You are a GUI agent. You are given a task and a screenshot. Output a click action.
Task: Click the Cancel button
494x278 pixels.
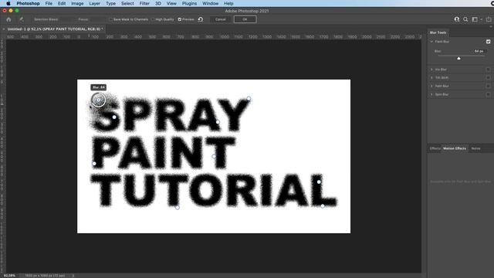click(x=221, y=19)
